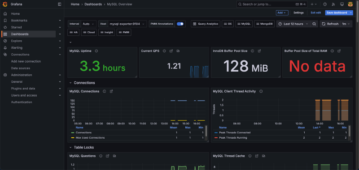The image size is (359, 170).
Task: Click the monitor icon in top bar
Action: point(342,4)
